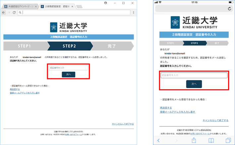Click the desktop browser back arrow
The height and width of the screenshot is (145, 235).
pos(4,13)
